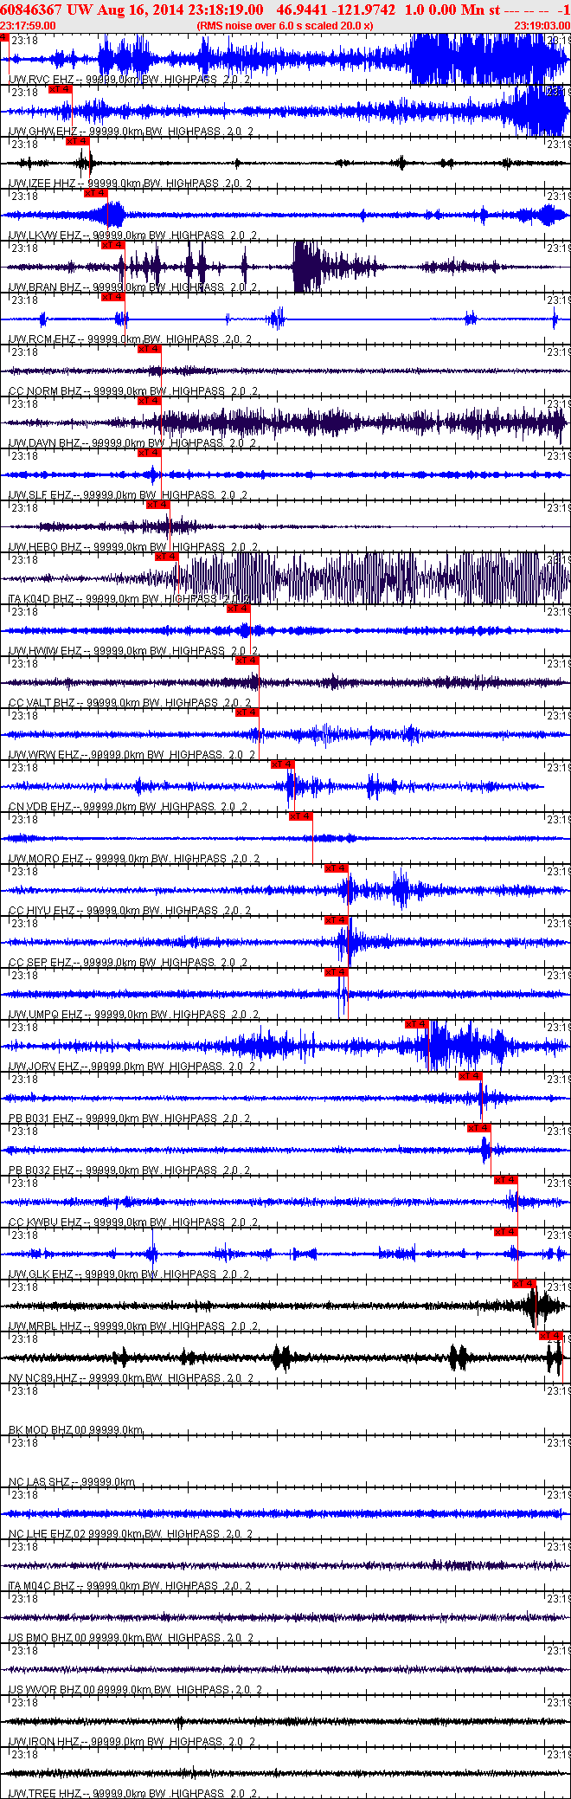571x1799 pixels.
Task: Click the UW.IZEE HHZ station label
Action: tap(42, 184)
